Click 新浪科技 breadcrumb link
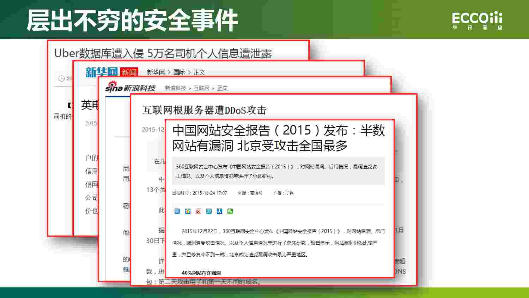The image size is (529, 298). tap(175, 88)
